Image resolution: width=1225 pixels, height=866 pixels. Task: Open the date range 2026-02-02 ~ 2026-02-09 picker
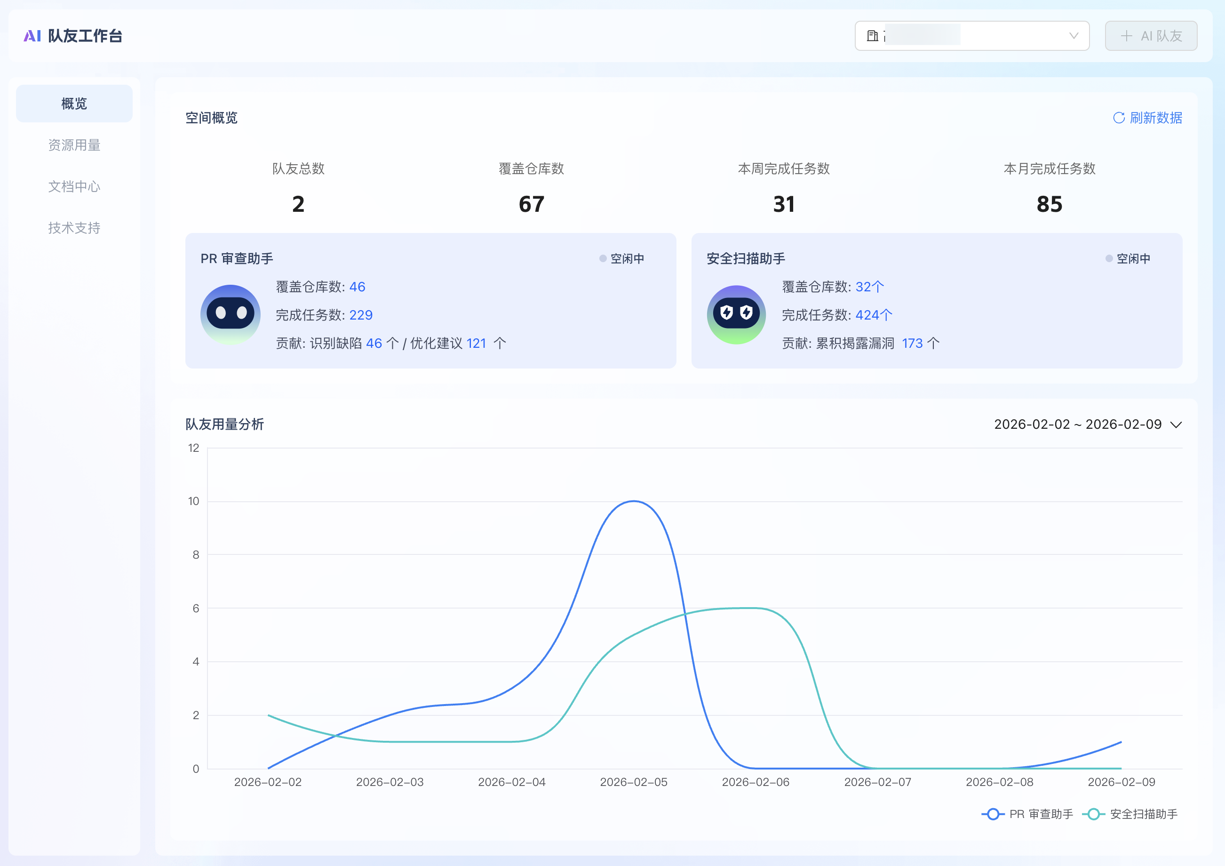tap(1088, 424)
